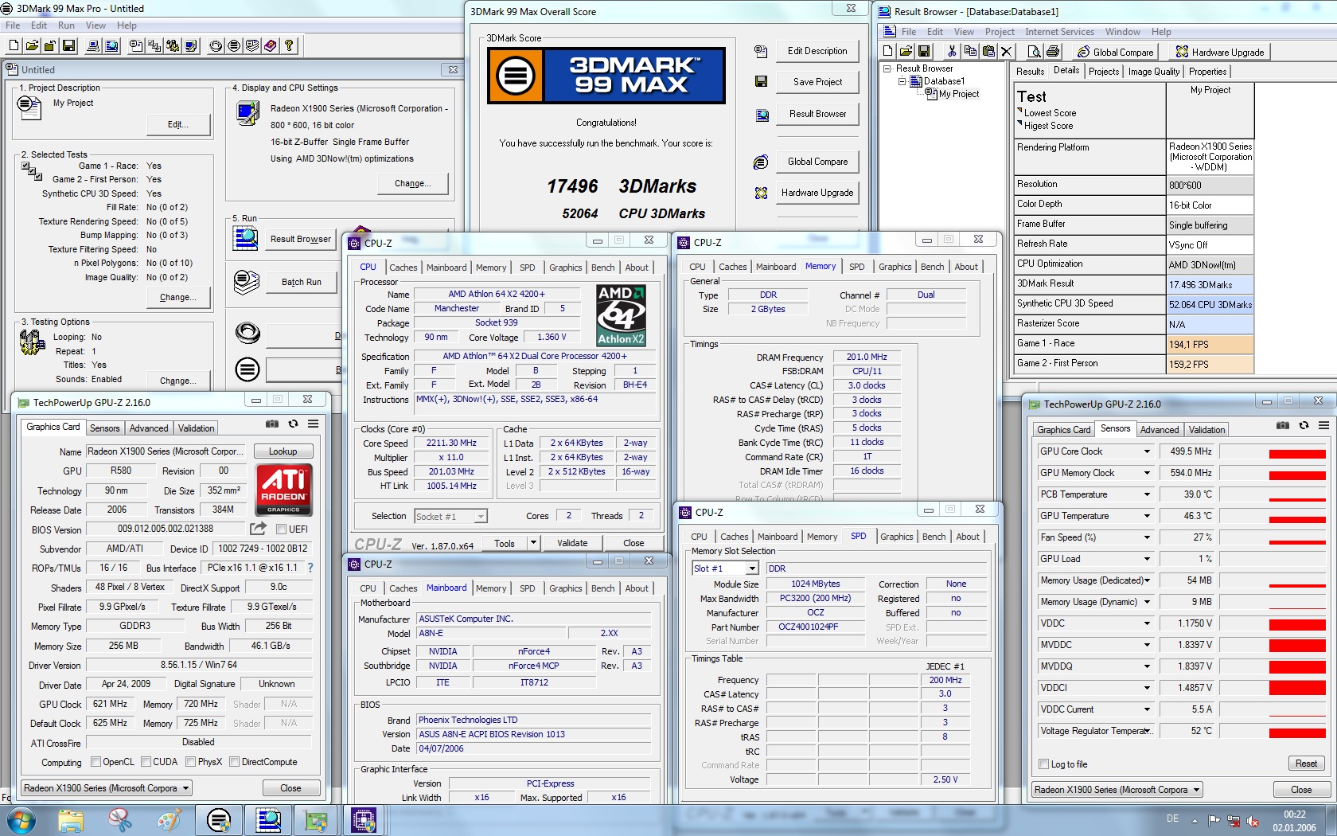Click the refresh icon in left GPU-Z window
1337x836 pixels.
point(293,424)
